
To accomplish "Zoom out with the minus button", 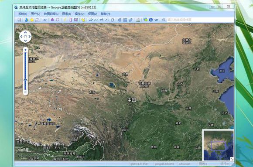I will 25,92.
